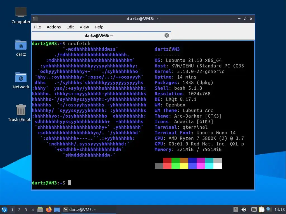
Task: Open the volume control tray icon
Action: pyautogui.click(x=244, y=210)
